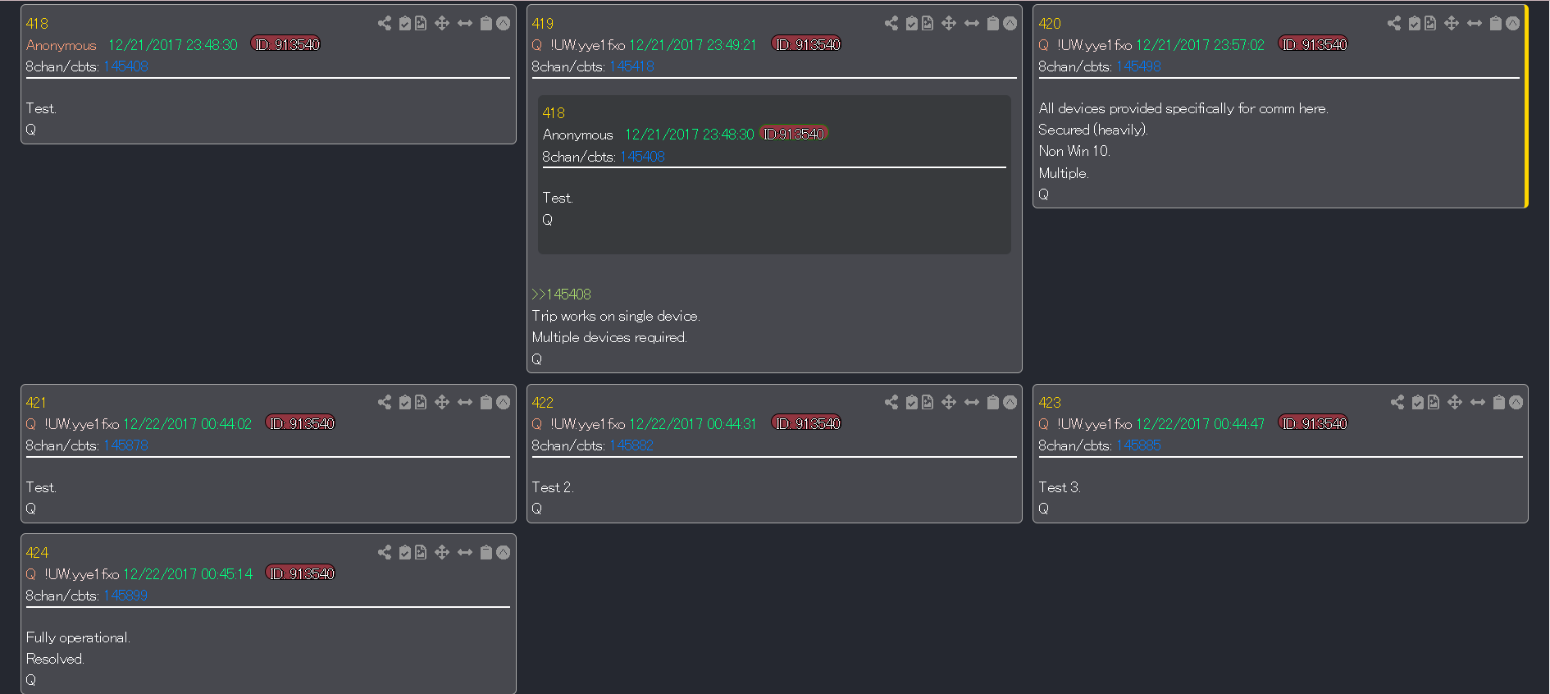Collapse post 422 with the up-chevron

pyautogui.click(x=1010, y=402)
